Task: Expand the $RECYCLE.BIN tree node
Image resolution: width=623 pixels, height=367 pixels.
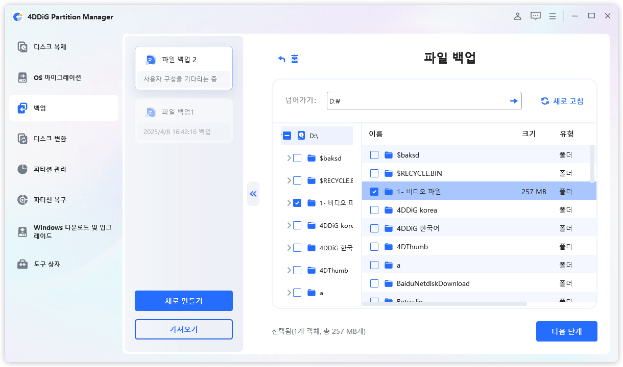Action: [289, 180]
